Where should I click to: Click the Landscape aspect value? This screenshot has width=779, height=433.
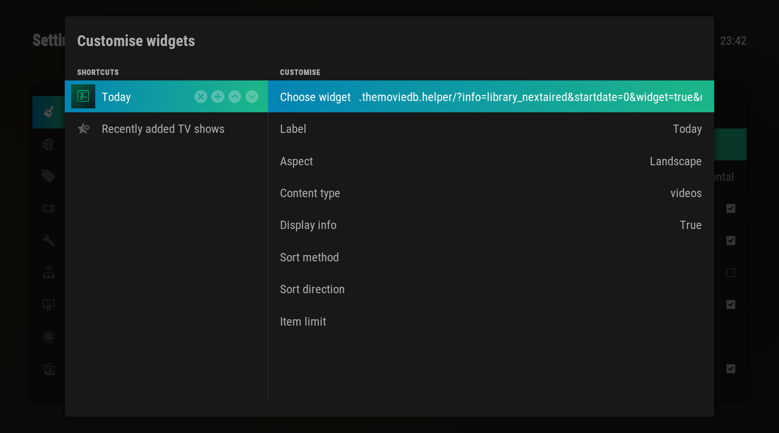click(675, 161)
